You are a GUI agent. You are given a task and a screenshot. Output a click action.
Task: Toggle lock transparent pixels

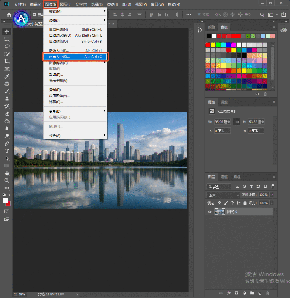coord(219,203)
